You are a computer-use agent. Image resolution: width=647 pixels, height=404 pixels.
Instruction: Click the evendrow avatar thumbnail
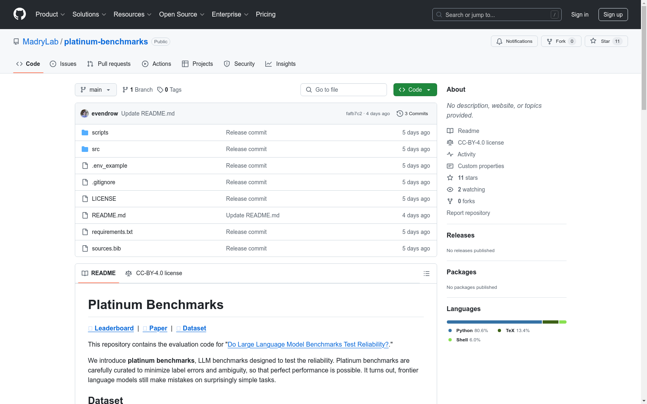click(x=85, y=114)
